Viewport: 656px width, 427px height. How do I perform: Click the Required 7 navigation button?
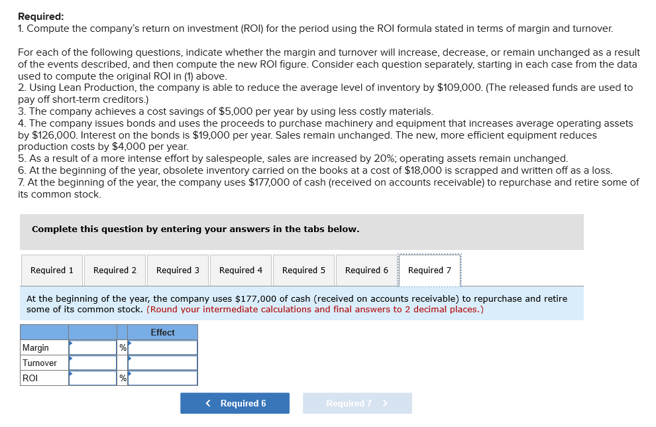point(357,403)
